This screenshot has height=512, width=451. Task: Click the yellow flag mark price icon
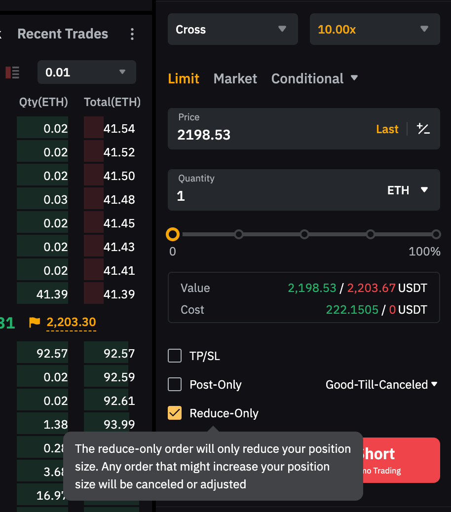point(35,323)
